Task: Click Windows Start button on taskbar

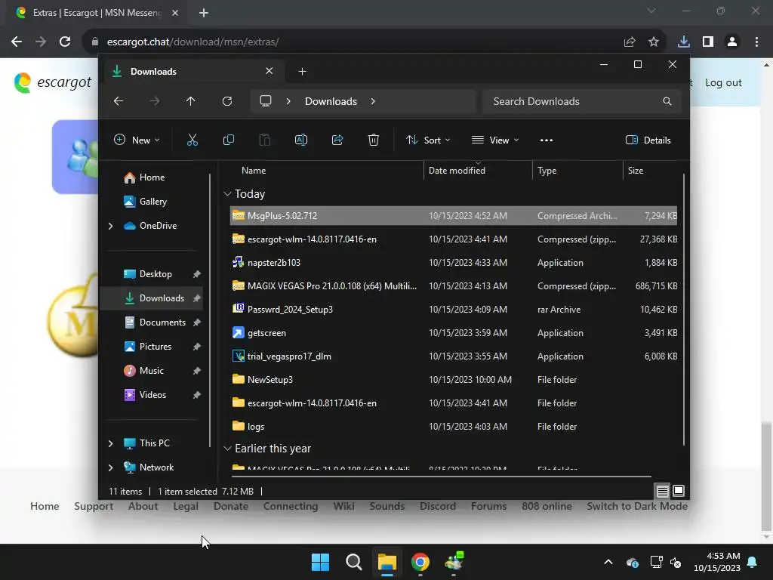Action: pos(320,562)
